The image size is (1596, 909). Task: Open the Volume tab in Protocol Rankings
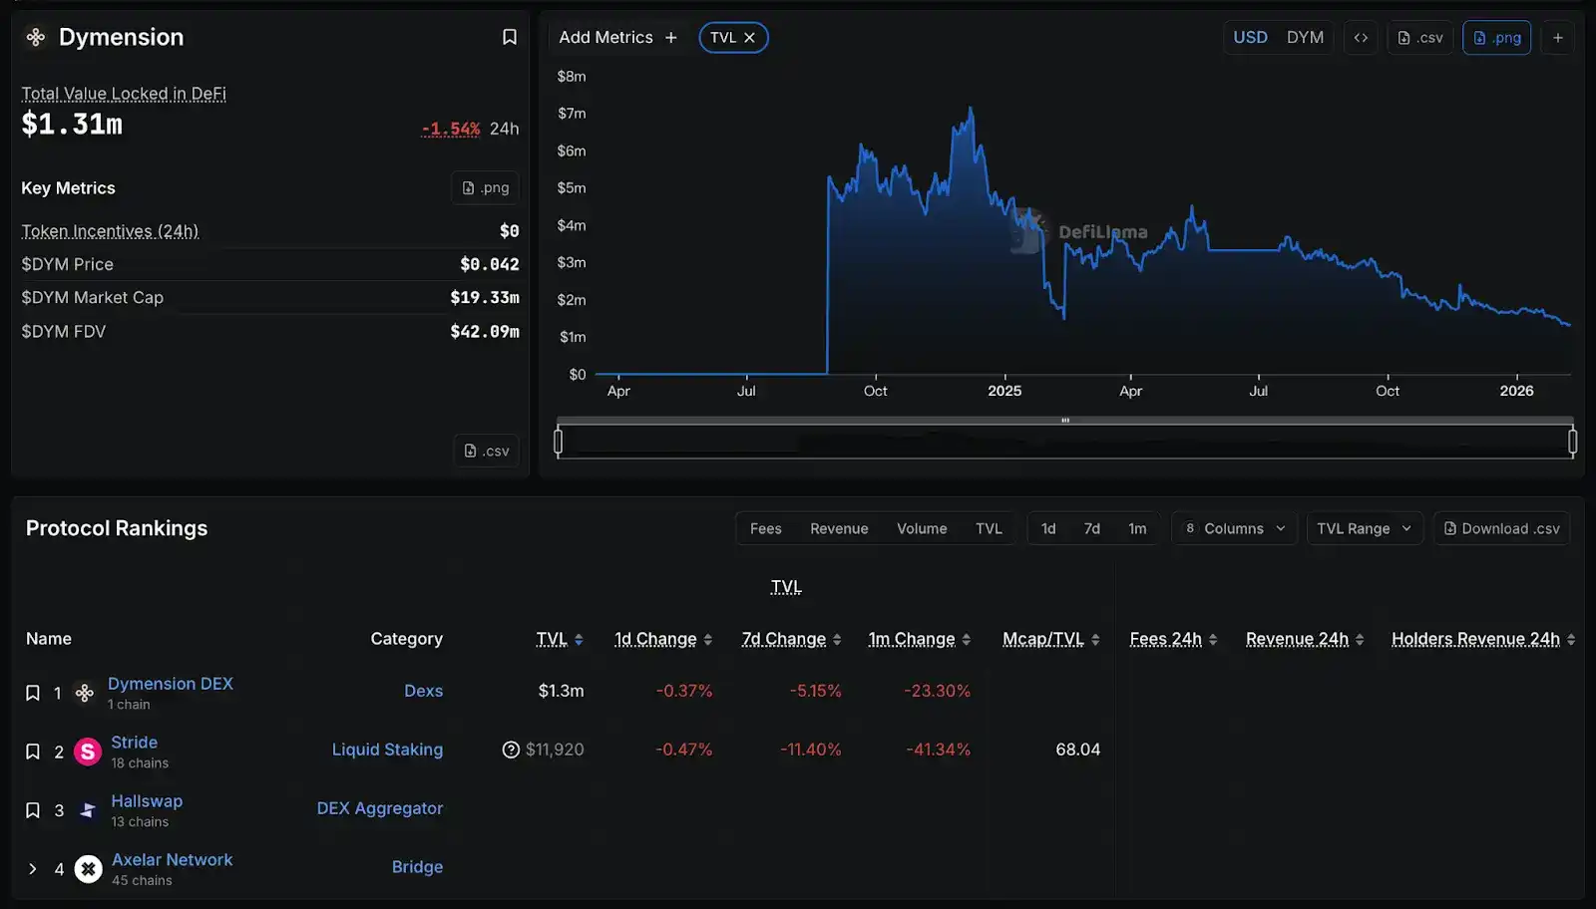pyautogui.click(x=922, y=528)
